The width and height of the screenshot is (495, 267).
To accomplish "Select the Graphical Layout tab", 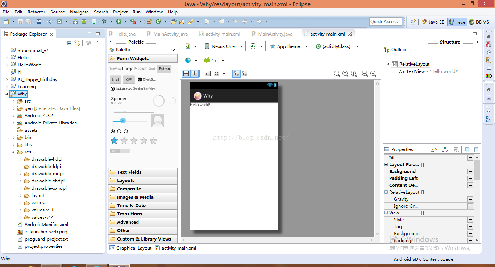I will (x=131, y=248).
